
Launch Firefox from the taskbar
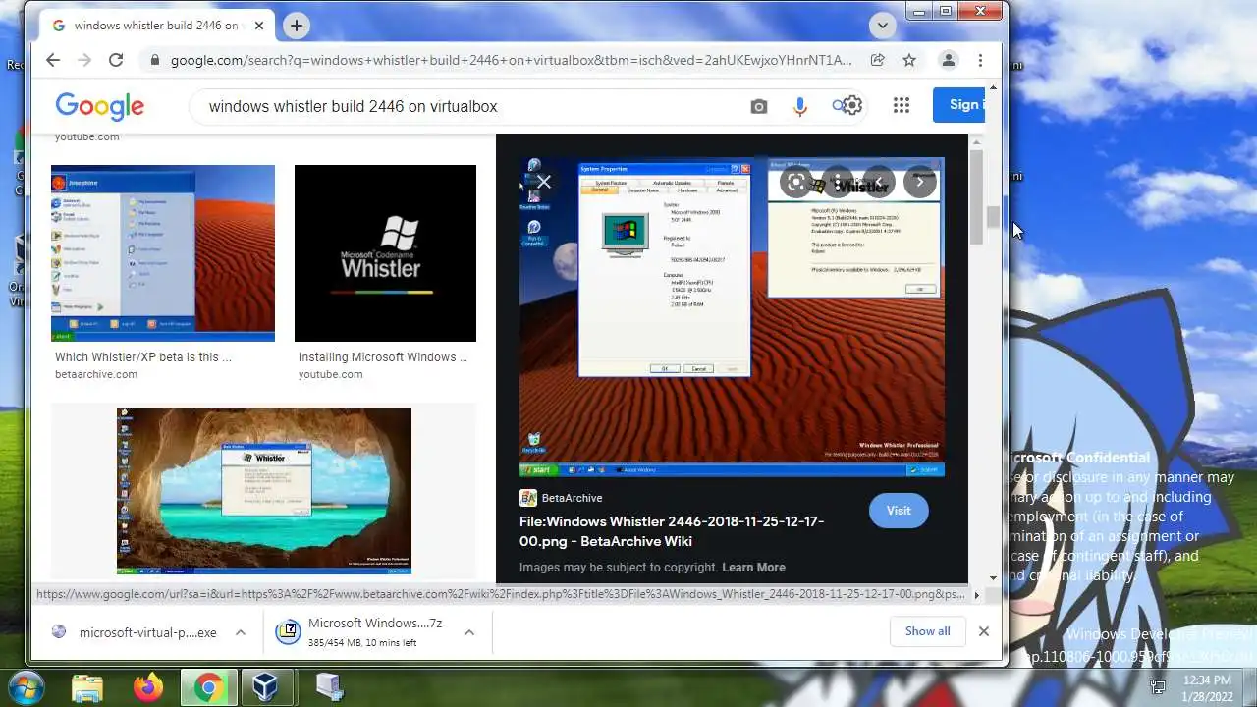click(x=148, y=687)
